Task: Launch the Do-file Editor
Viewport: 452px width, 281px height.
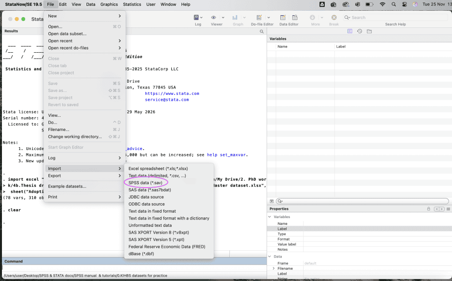Action: (260, 18)
